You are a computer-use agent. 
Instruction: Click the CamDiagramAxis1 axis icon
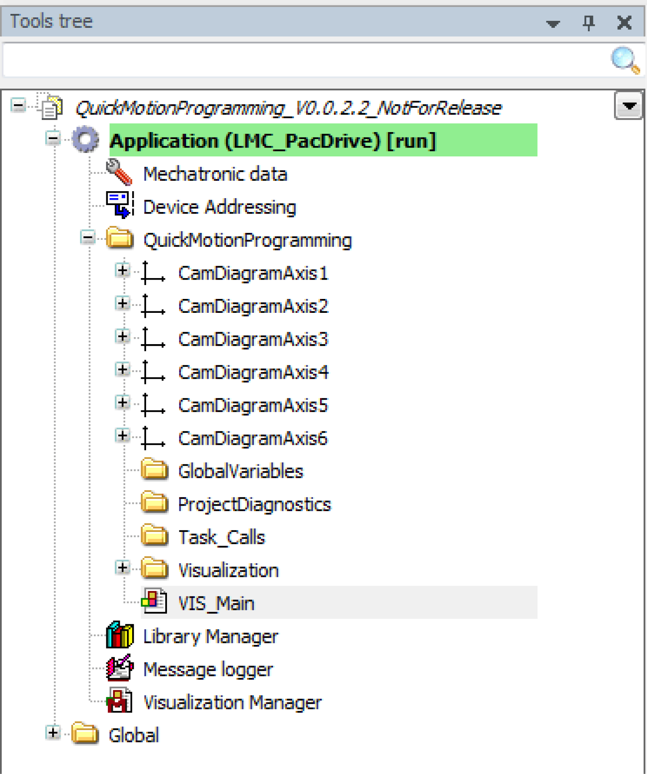pos(153,273)
